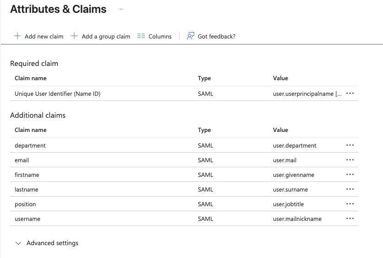The width and height of the screenshot is (383, 258).
Task: Open the department claim row
Action: (30, 146)
